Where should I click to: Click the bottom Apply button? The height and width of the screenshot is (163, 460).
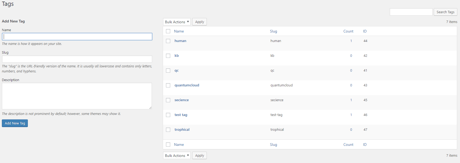199,156
